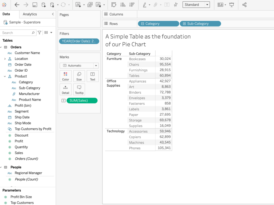Image resolution: width=274 pixels, height=205 pixels.
Task: Click the swap rows and columns icon
Action: pos(114,5)
